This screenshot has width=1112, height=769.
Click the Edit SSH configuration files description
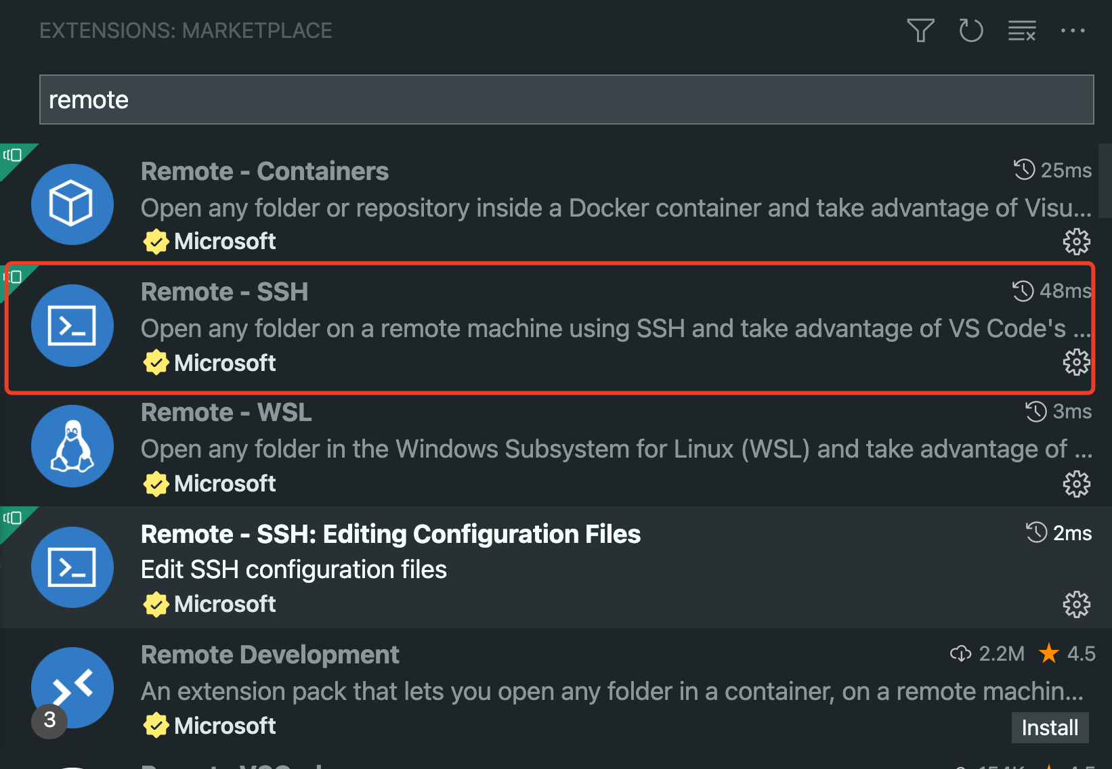point(294,569)
